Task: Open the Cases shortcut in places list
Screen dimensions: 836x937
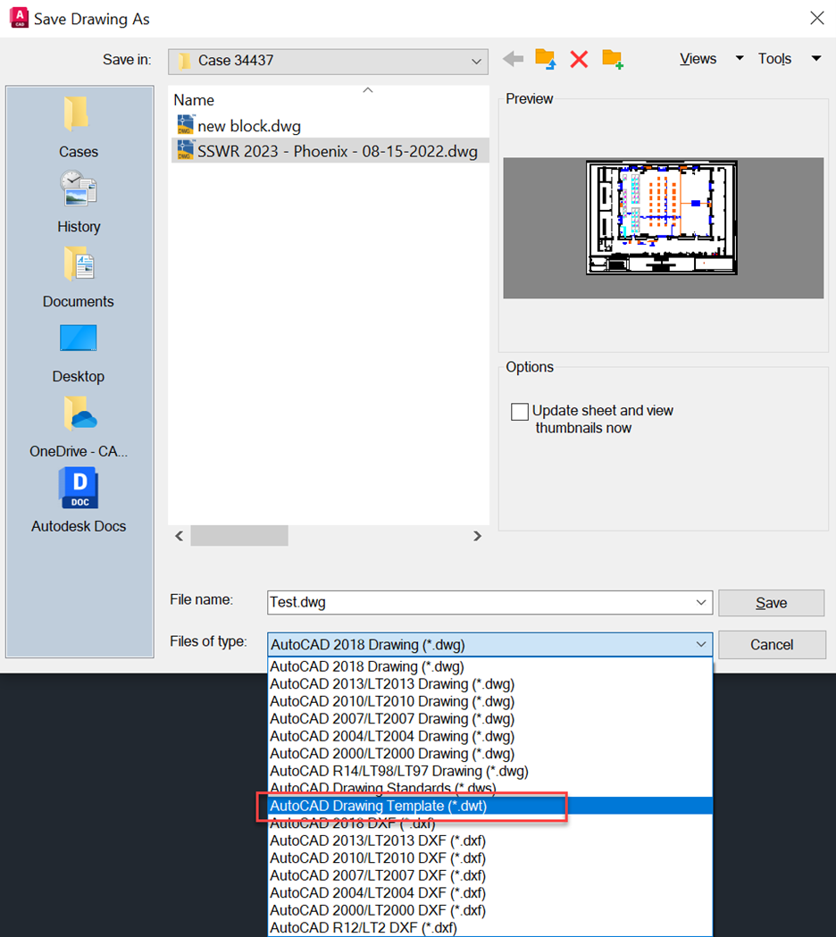Action: (x=79, y=127)
